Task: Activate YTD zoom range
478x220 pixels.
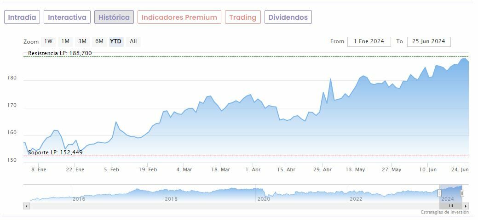Action: coord(116,41)
